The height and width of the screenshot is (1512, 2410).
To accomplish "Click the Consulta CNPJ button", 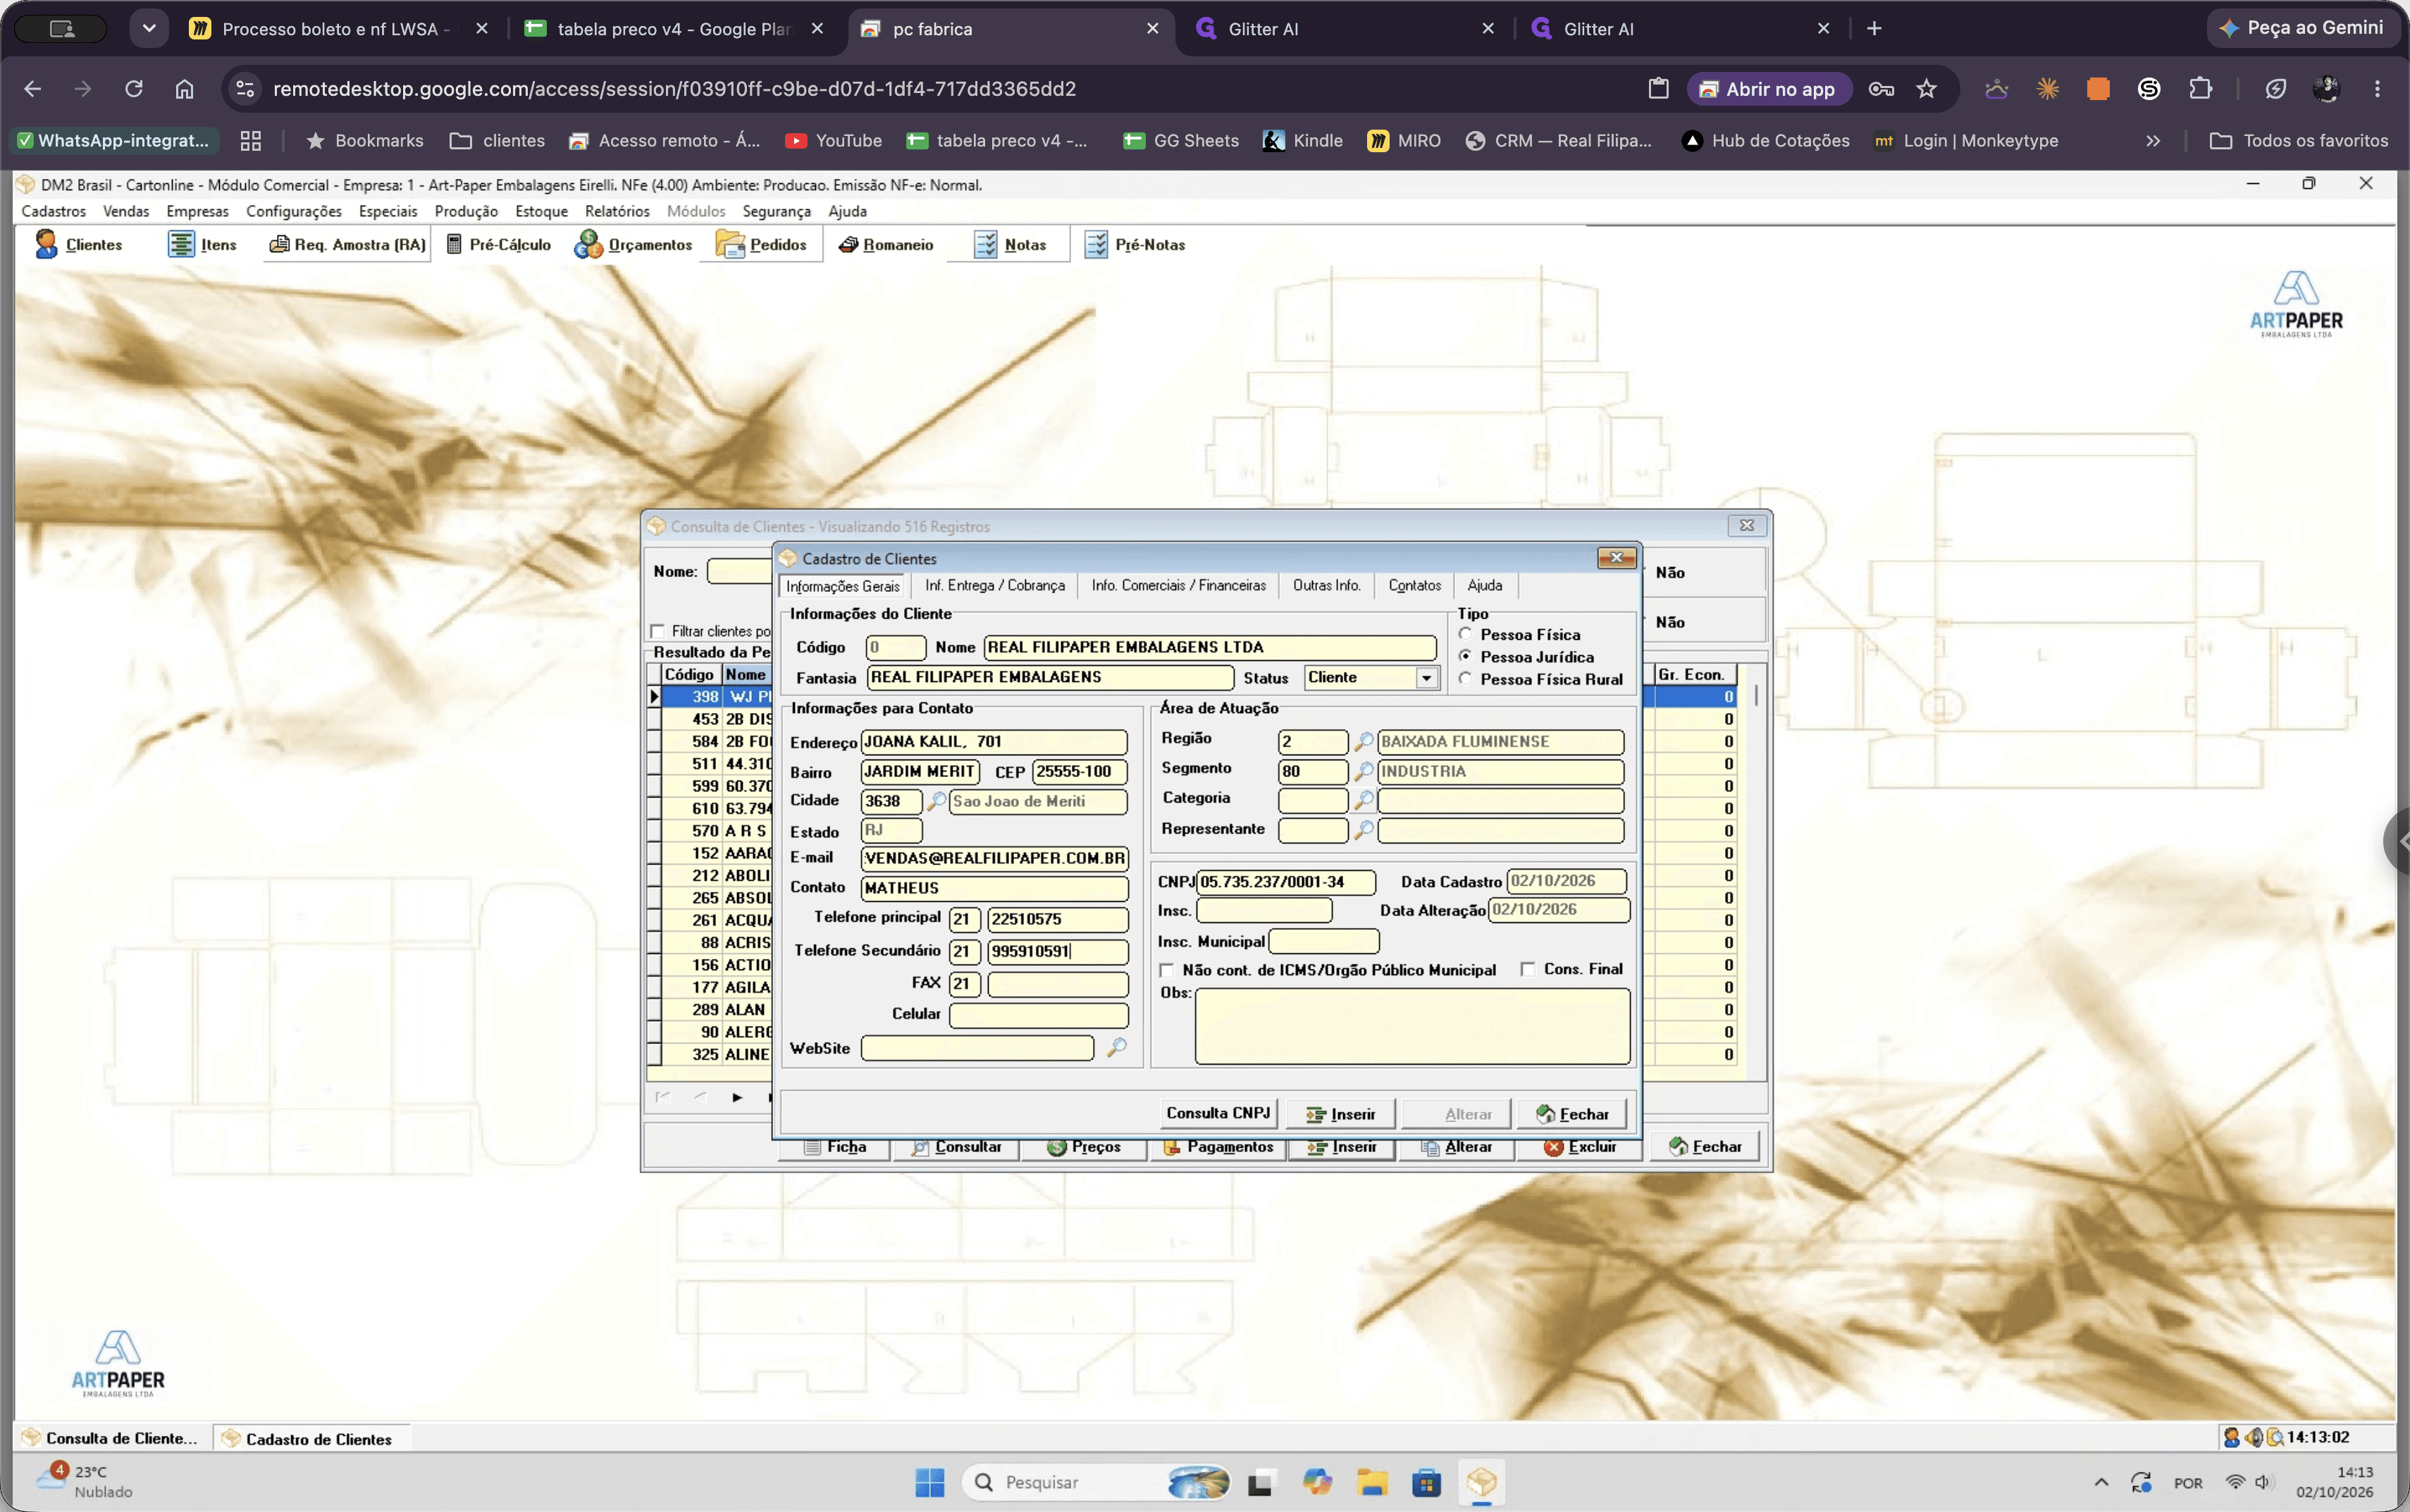I will pos(1218,1113).
